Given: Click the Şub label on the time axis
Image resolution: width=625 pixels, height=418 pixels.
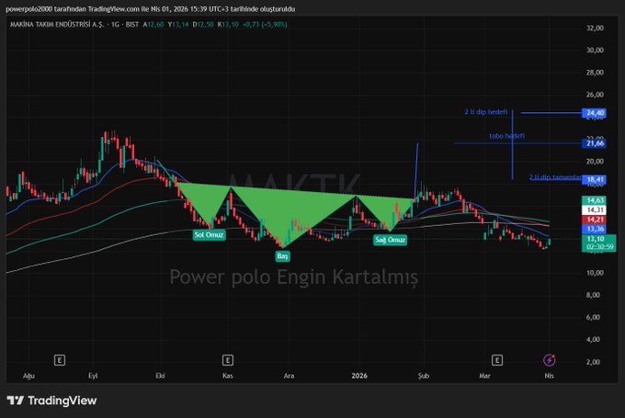Looking at the screenshot, I should (x=424, y=376).
